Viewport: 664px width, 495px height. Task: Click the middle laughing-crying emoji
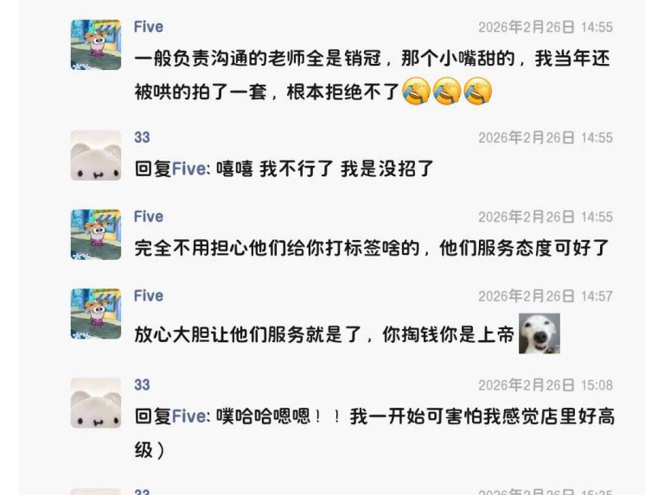[x=447, y=91]
